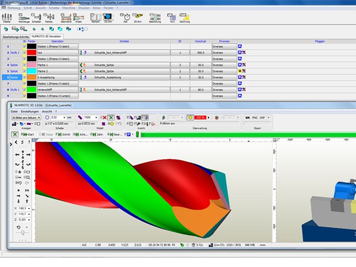The height and width of the screenshot is (267, 356).
Task: Uncheck 3D checkbox for row 2 Nut
Action: coord(24,52)
